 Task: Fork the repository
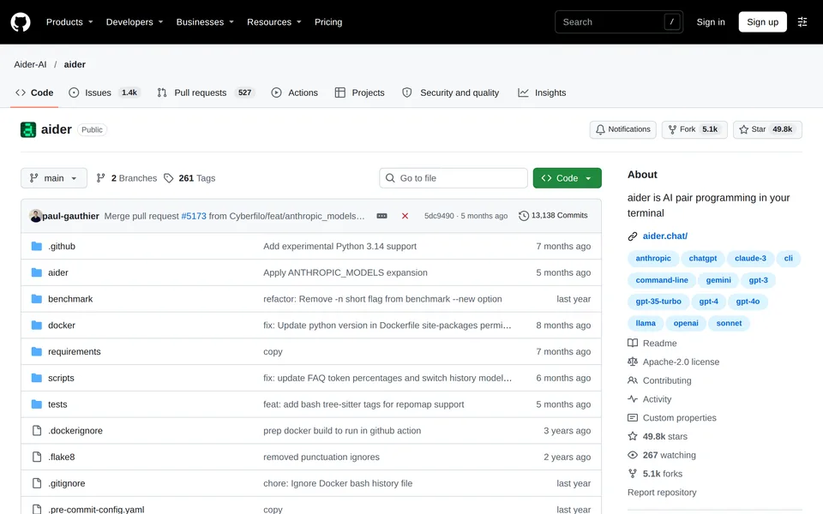pos(694,129)
